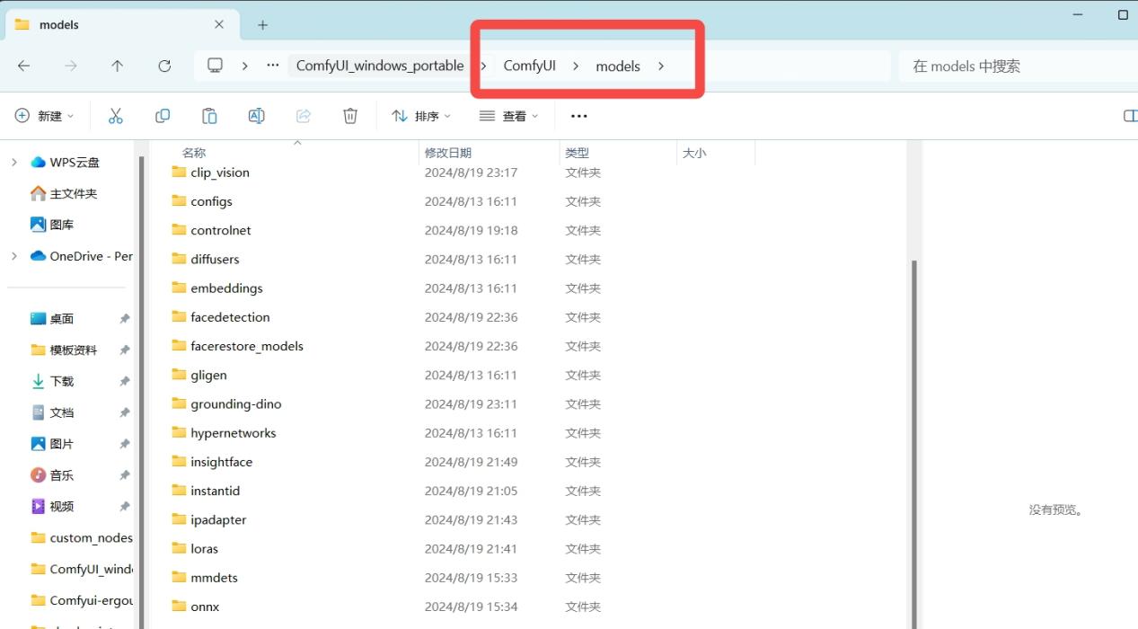Select the instantid folder
The image size is (1138, 629).
(216, 491)
